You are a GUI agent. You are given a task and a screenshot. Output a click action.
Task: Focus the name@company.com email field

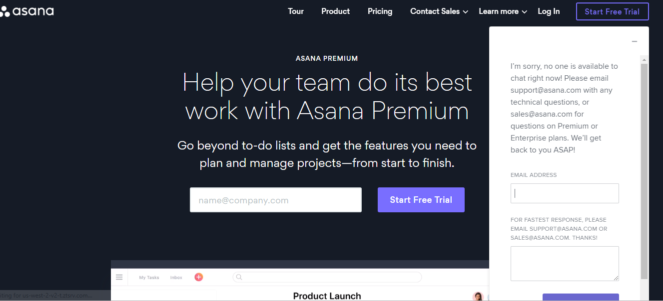pyautogui.click(x=276, y=200)
